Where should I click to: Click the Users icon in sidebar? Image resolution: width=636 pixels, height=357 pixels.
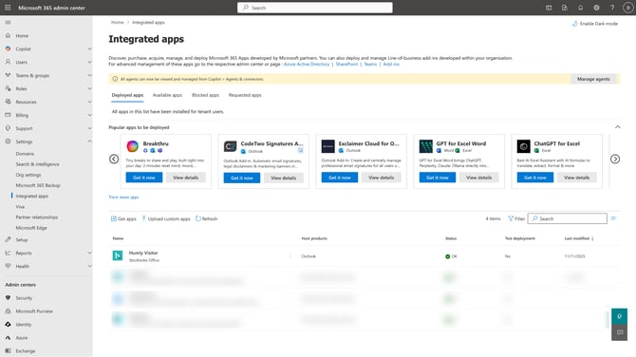tap(9, 62)
